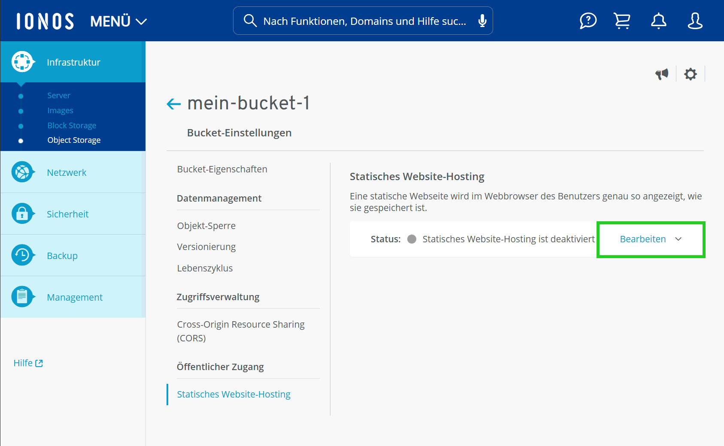
Task: Open the settings gear above bucket details
Action: pos(691,74)
